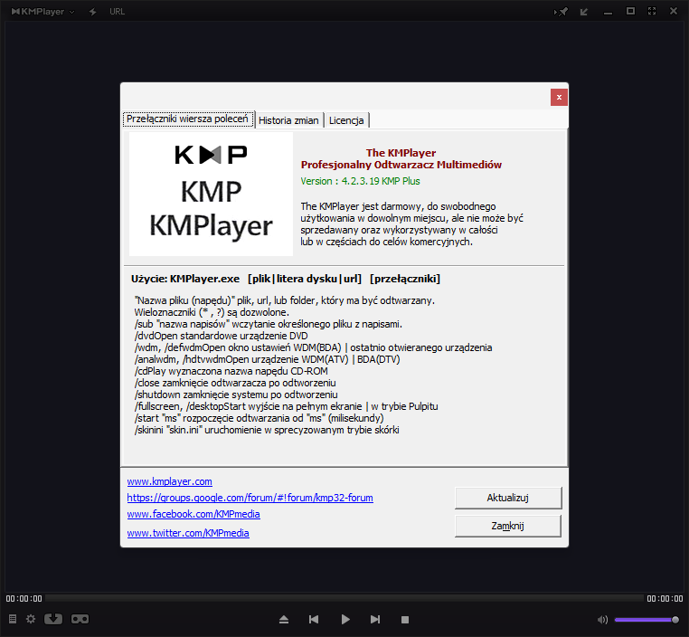Visit the www.twitter.com/KMPmedia link
Screen dimensions: 689x637
[188, 533]
